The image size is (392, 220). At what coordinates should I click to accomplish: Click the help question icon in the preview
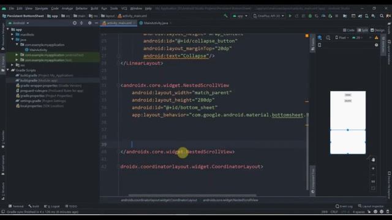click(x=377, y=45)
